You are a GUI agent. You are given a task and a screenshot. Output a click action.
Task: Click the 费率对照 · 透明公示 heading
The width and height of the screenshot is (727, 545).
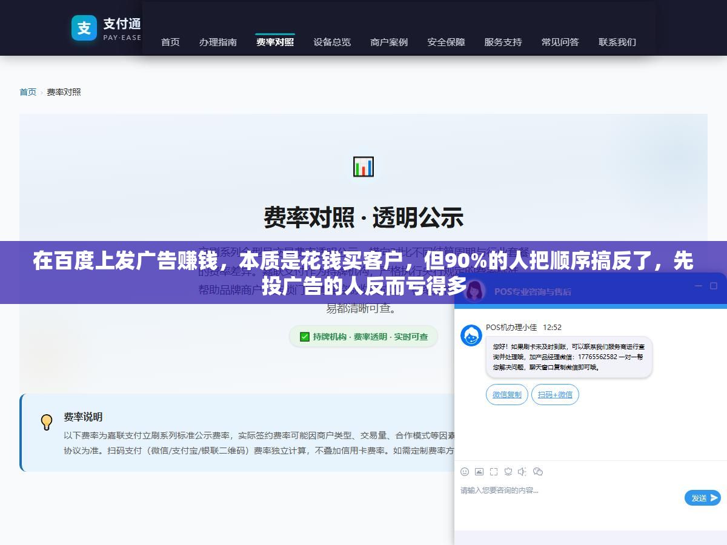pos(363,217)
